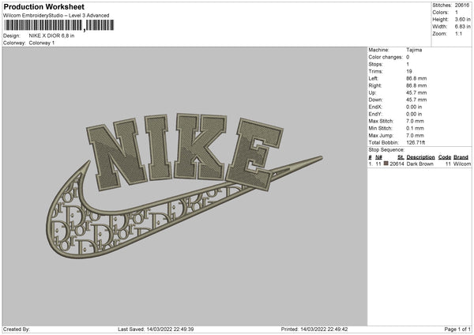Click the 'Max Jump:' label
Viewport: 474px width, 335px height.
(x=380, y=135)
